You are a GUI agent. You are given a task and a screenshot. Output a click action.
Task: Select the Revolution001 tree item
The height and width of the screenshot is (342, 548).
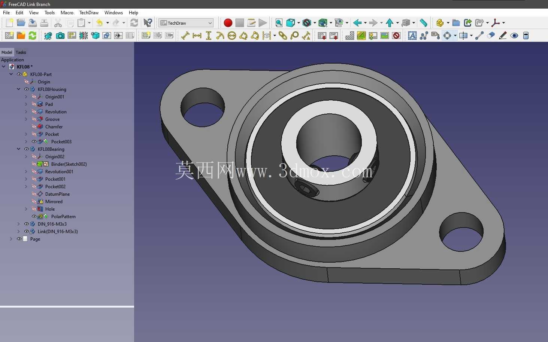coord(59,171)
